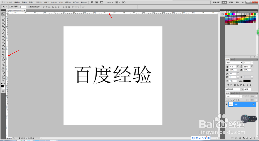Open the 146% zoom level dropdown
259x141 pixels.
click(112, 2)
